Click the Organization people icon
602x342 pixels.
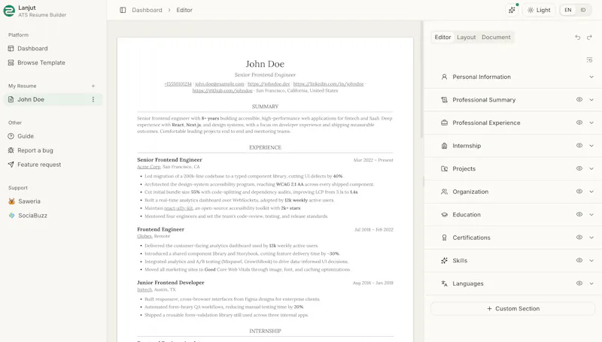pos(444,192)
